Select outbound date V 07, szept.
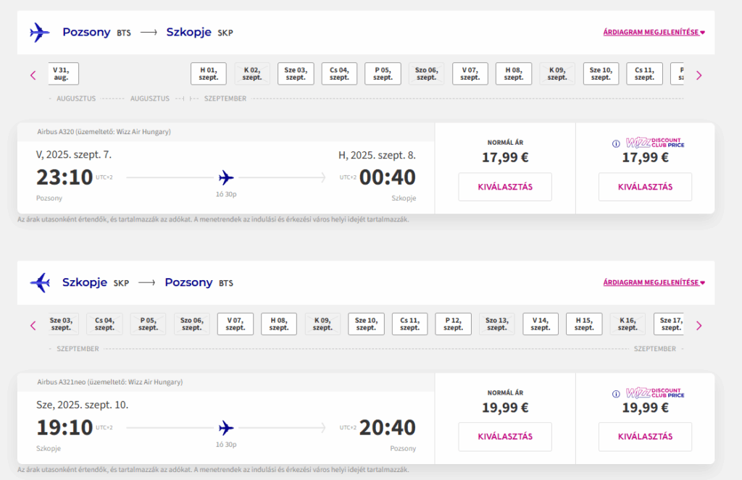742x480 pixels. coord(470,74)
